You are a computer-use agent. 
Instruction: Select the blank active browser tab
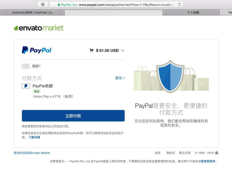114,13
